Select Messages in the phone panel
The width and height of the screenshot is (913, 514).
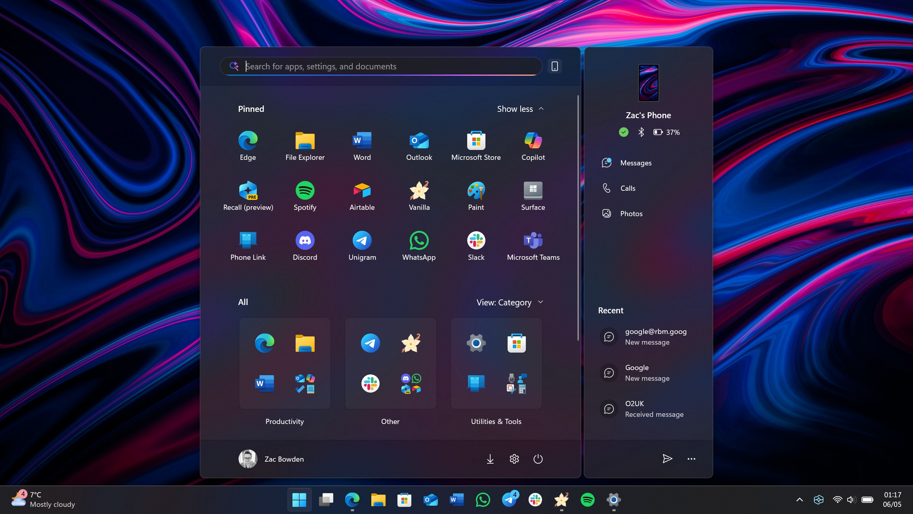coord(636,163)
